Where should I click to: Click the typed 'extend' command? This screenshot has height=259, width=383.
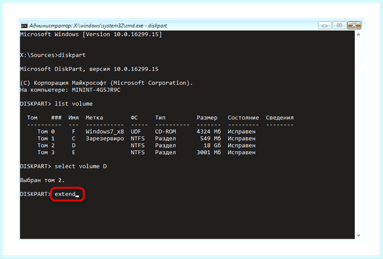65,194
